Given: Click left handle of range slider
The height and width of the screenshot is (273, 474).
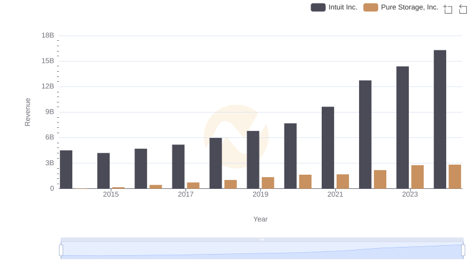Looking at the screenshot, I should [x=61, y=250].
